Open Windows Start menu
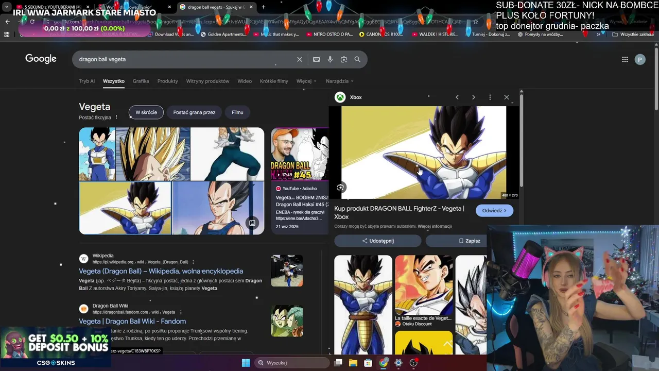This screenshot has width=659, height=371. pyautogui.click(x=246, y=363)
